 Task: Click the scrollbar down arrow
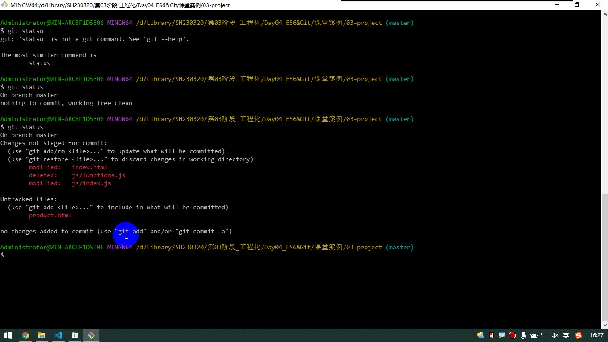click(604, 325)
